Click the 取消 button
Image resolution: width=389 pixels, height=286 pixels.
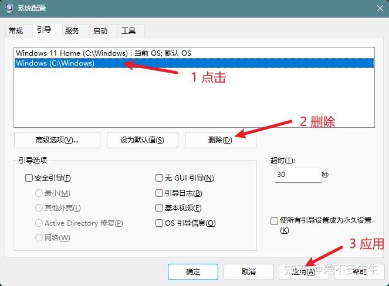pos(249,272)
